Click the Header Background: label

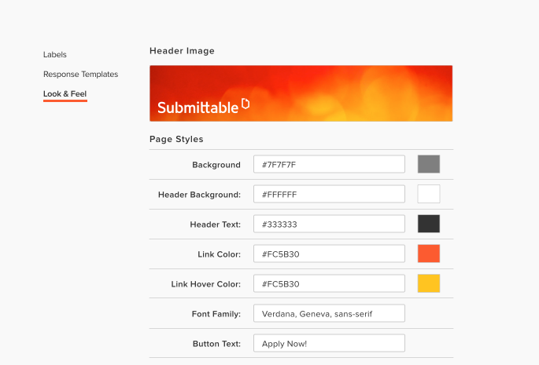199,195
